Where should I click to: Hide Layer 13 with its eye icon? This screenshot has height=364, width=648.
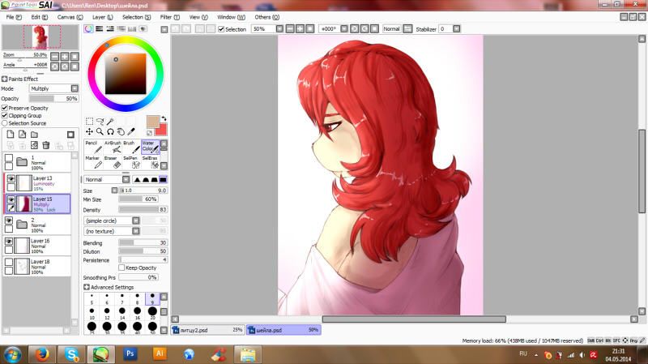point(11,178)
